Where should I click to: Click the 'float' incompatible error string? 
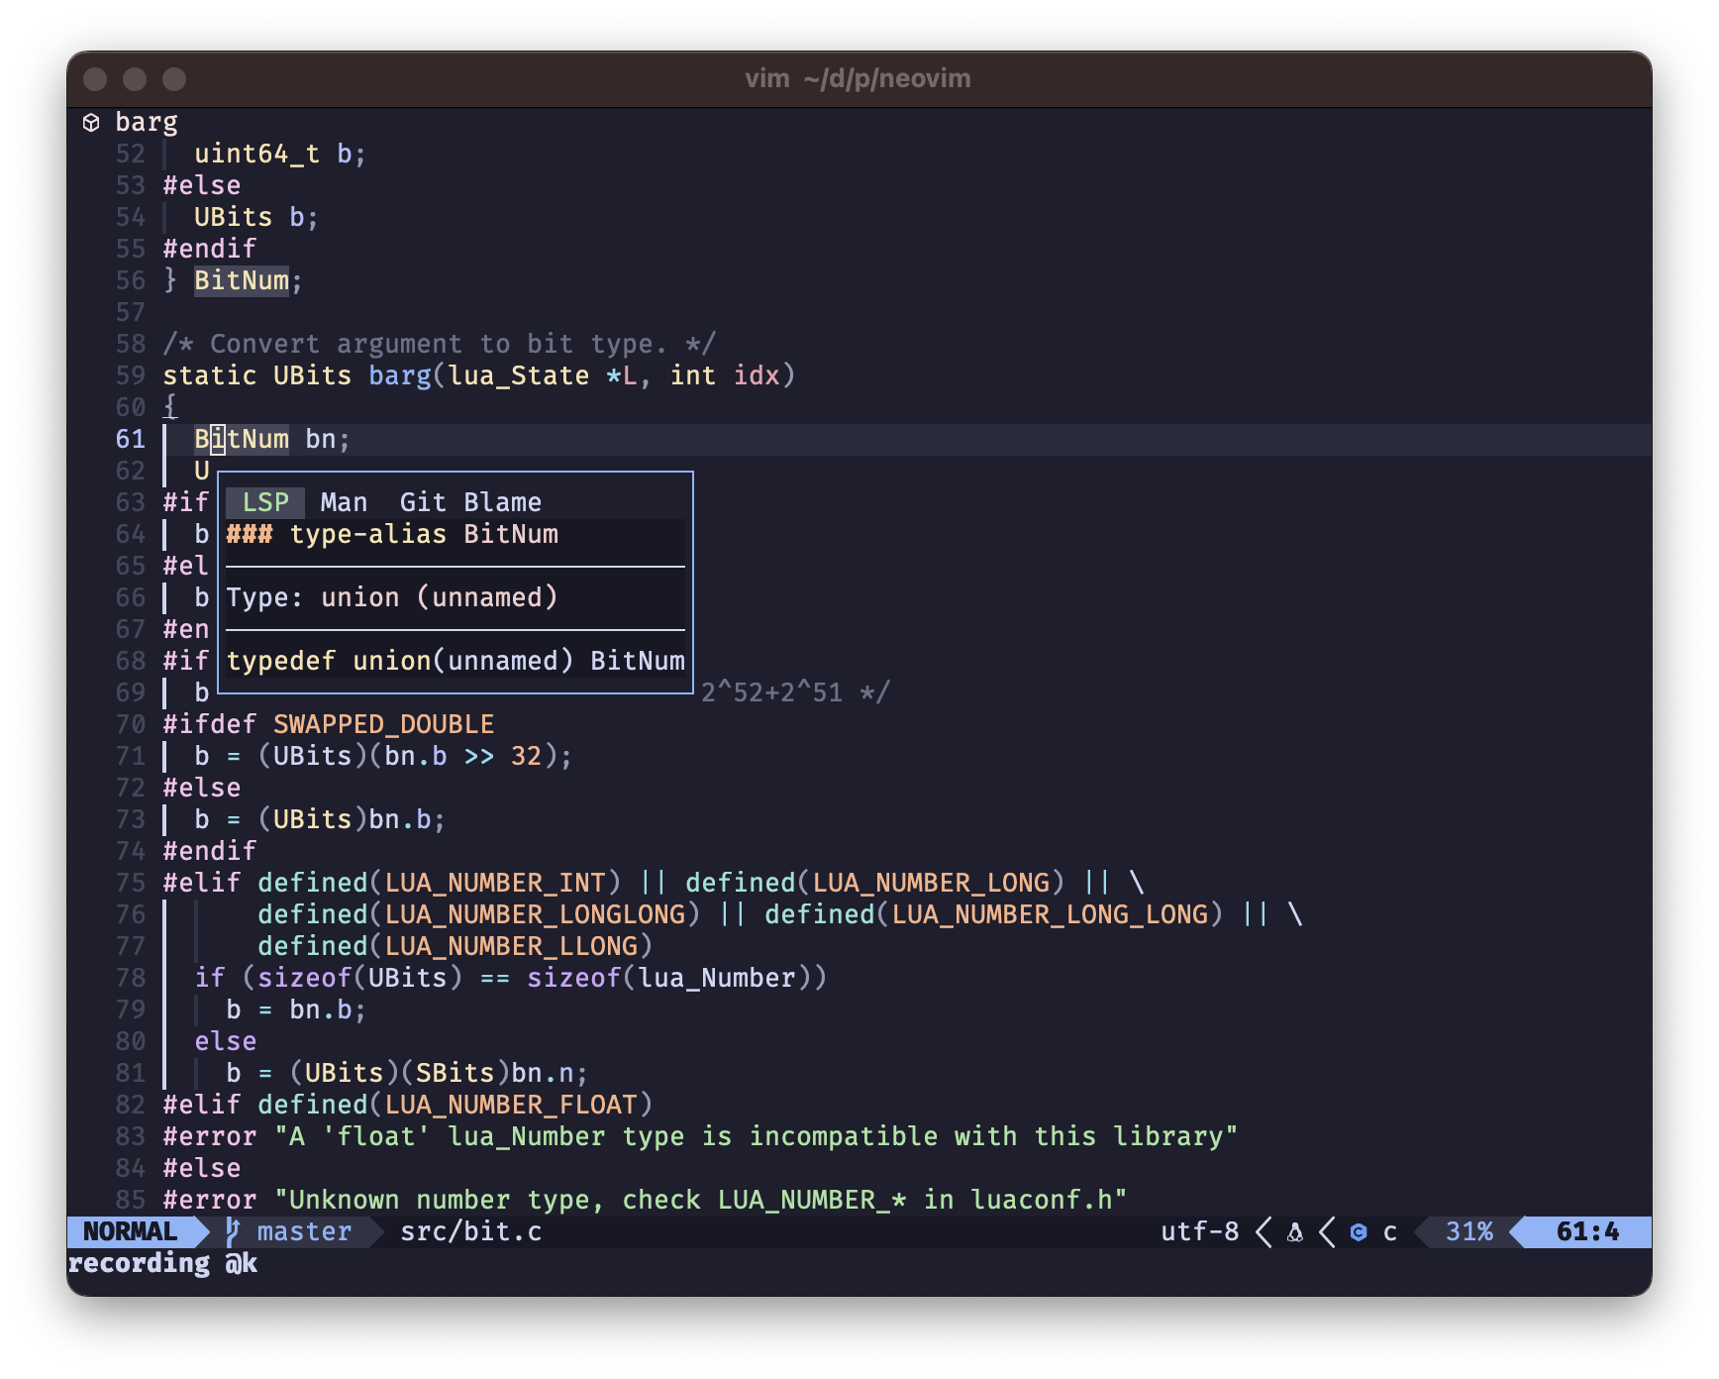[757, 1136]
